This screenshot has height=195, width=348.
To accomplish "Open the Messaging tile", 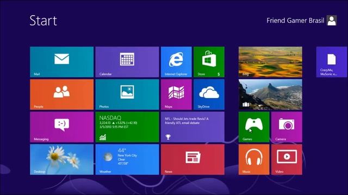I will (x=61, y=127).
